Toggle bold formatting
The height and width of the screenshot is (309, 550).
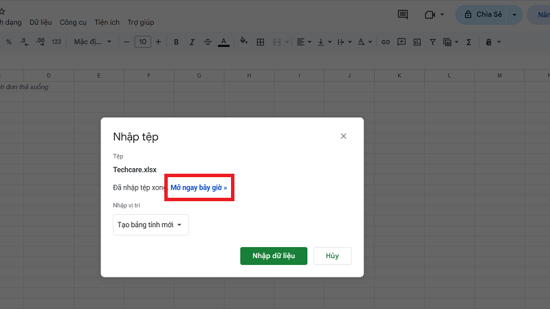176,42
